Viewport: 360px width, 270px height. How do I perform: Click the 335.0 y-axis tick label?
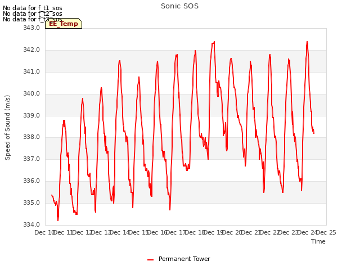pyautogui.click(x=31, y=202)
